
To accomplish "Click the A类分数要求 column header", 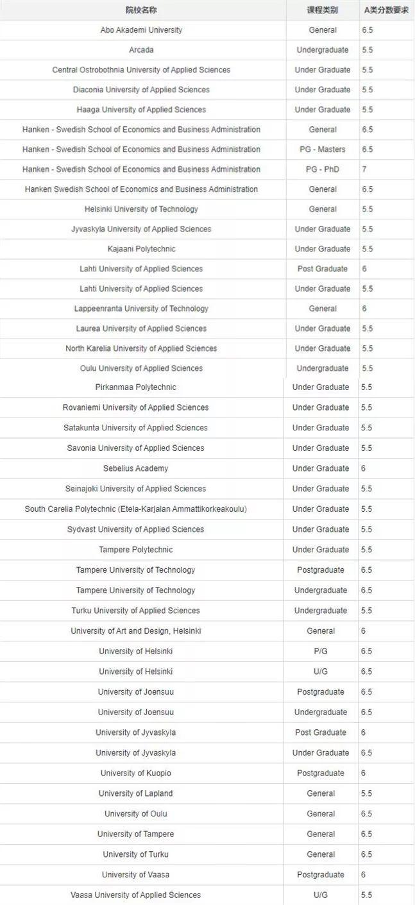I will (x=386, y=10).
